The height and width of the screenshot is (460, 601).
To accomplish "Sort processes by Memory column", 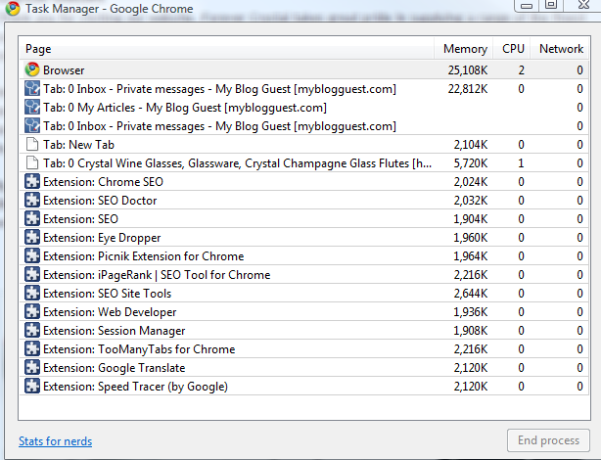I will pos(464,49).
